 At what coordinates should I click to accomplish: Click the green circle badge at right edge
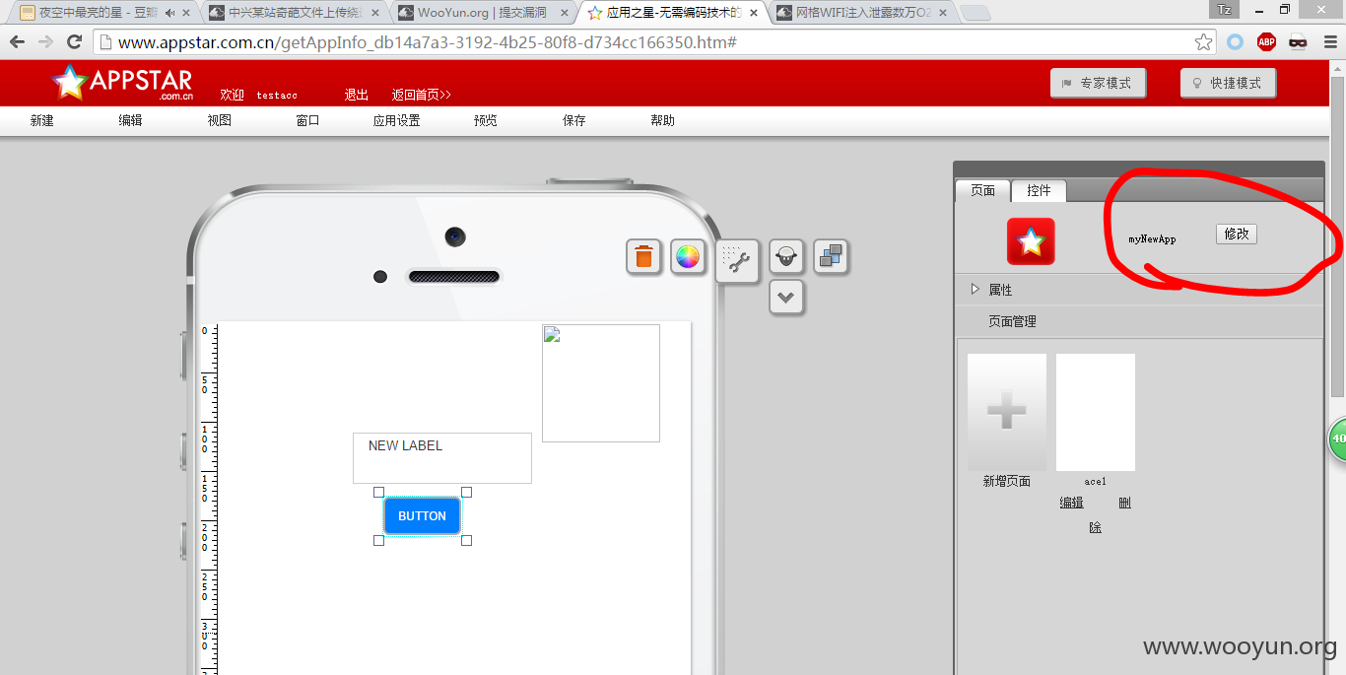1337,439
